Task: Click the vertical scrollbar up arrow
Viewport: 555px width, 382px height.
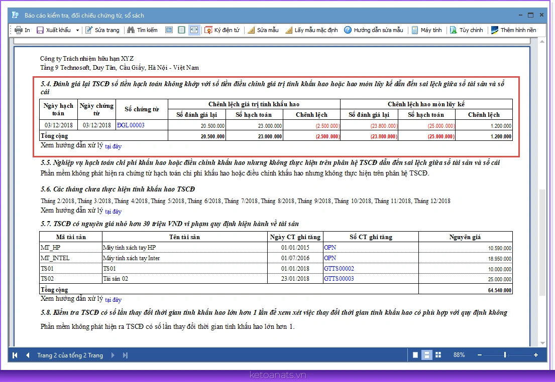Action: click(542, 42)
